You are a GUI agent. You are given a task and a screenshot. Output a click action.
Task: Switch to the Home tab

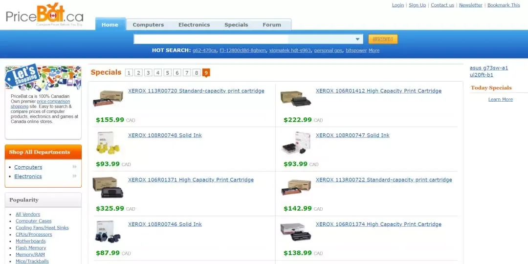110,24
